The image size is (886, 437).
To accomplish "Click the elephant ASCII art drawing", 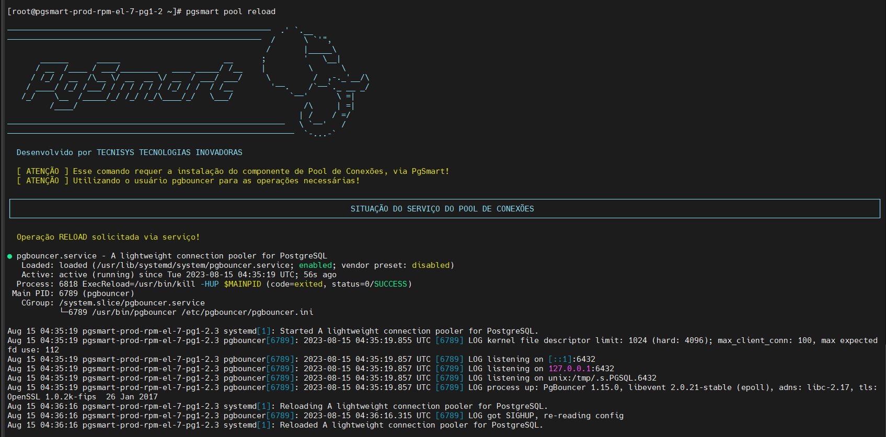I will (x=317, y=81).
